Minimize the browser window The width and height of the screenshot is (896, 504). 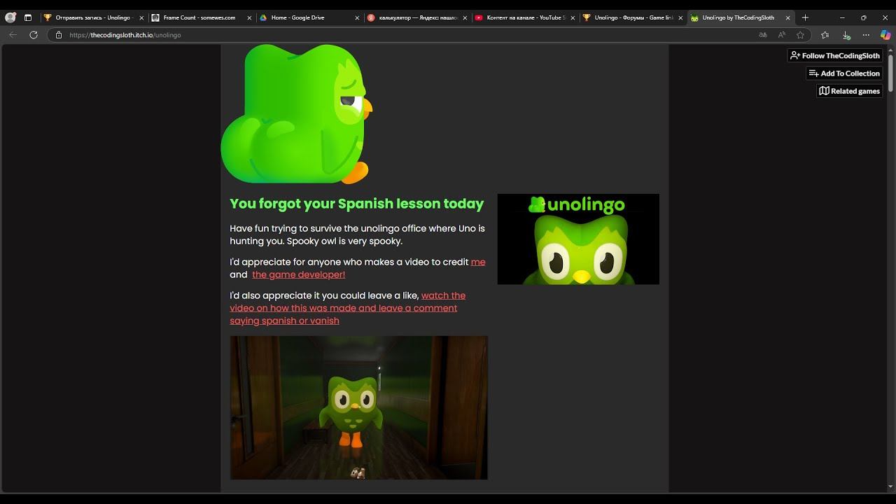(841, 17)
